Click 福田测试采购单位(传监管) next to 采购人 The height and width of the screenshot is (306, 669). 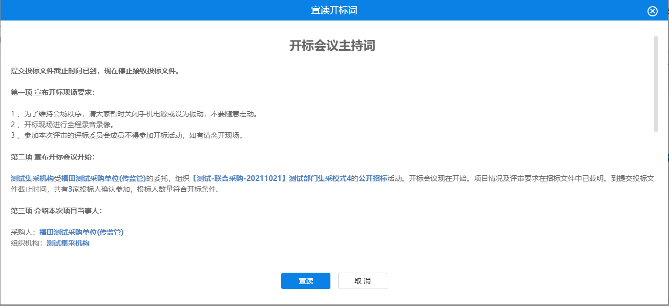pyautogui.click(x=81, y=232)
